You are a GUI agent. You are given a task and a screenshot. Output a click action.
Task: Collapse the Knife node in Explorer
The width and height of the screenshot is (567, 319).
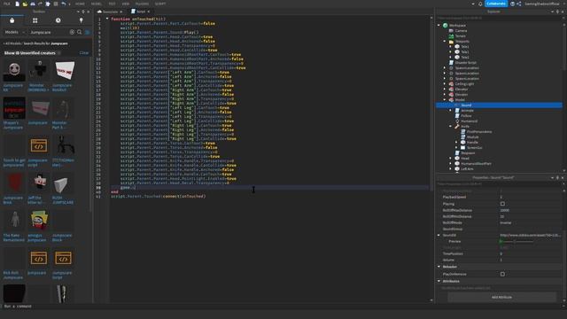(x=451, y=127)
